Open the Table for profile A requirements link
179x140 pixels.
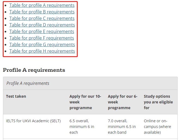[x=42, y=5]
